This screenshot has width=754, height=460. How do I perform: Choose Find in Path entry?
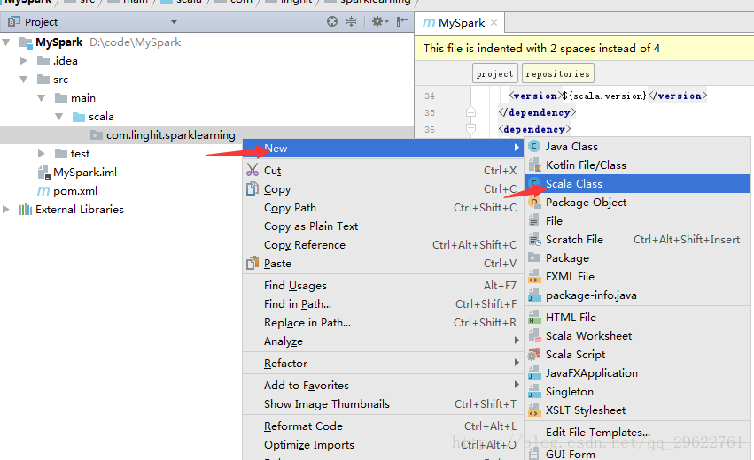click(x=383, y=304)
